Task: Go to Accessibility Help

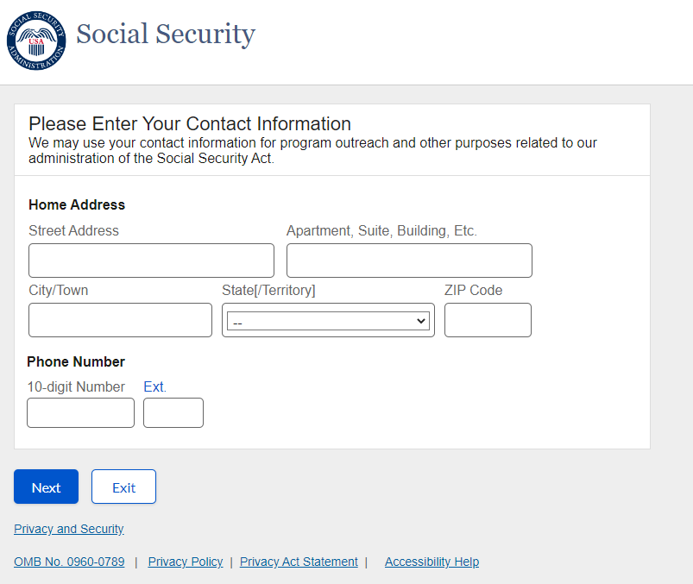Action: (x=432, y=562)
